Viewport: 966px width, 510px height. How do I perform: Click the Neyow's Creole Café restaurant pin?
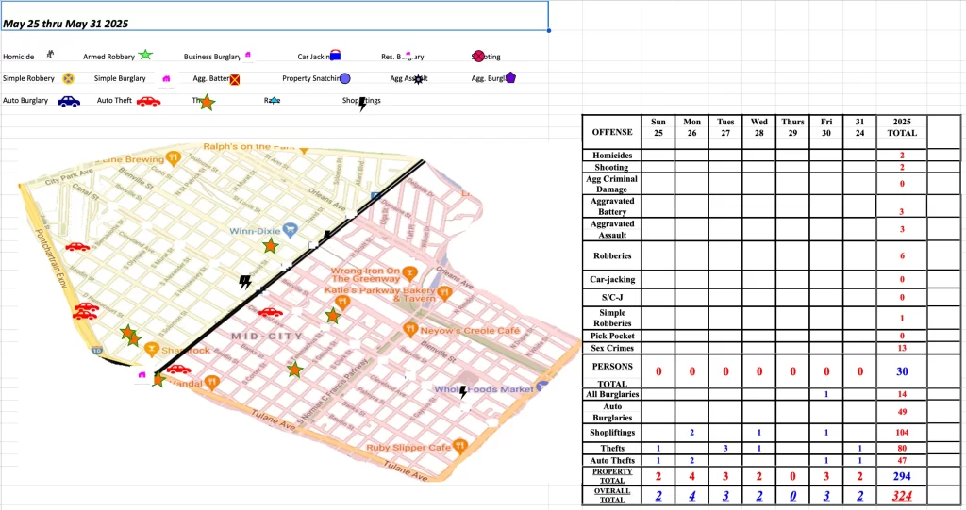(410, 330)
